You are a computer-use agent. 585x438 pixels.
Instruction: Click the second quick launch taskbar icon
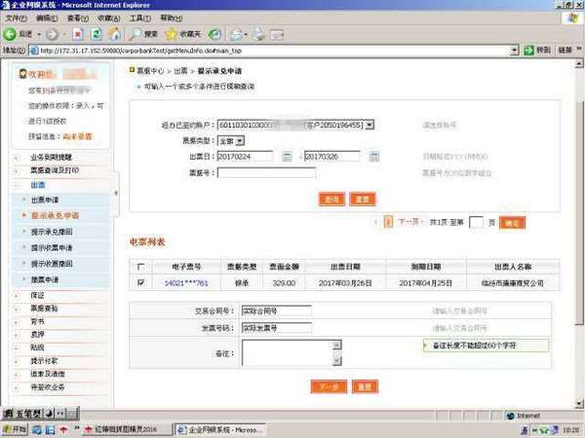pos(51,430)
